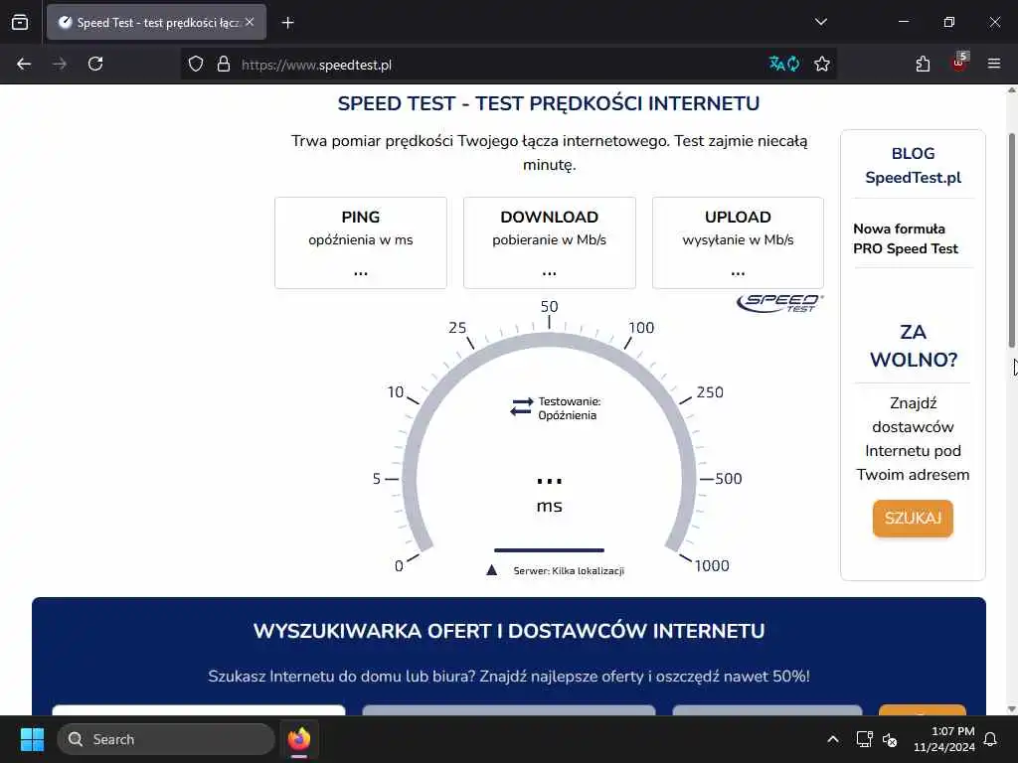Close the Speed Test browser tab
This screenshot has height=763, width=1018.
pos(250,22)
